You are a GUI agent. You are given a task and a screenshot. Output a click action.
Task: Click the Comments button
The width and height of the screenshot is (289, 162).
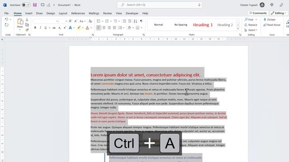[x=258, y=13]
